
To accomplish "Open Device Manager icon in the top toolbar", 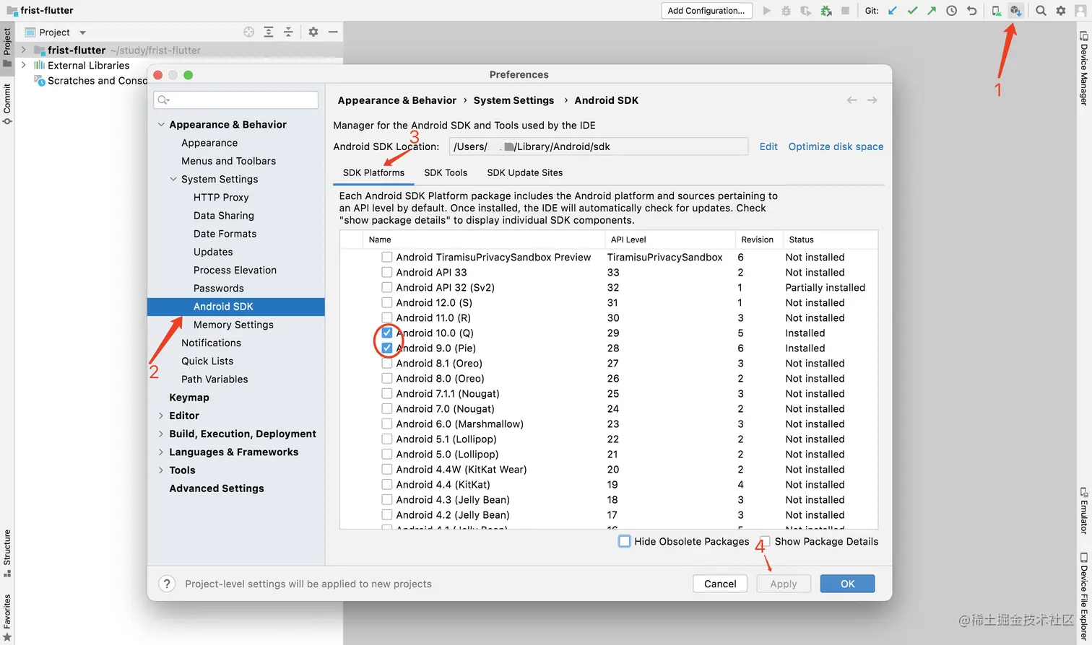I will click(x=997, y=11).
